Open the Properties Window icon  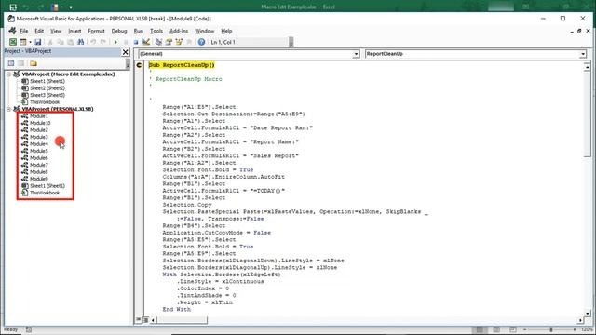(169, 42)
